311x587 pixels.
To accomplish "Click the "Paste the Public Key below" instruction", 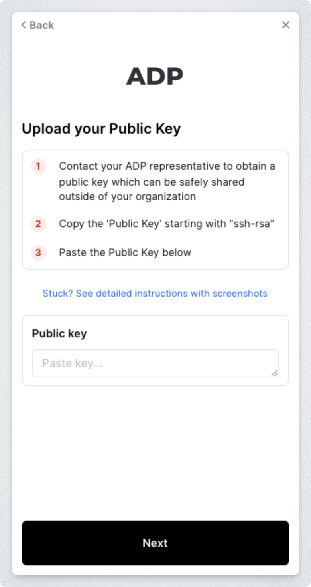I will click(x=125, y=252).
